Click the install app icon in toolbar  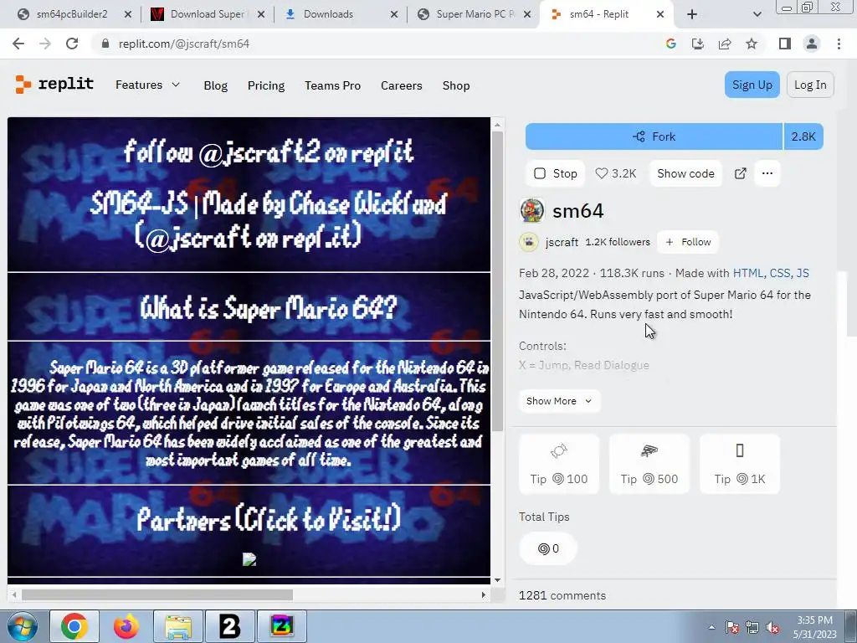point(698,44)
